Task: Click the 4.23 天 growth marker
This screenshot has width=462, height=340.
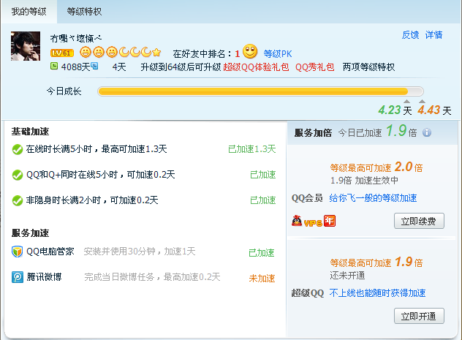Action: coord(395,110)
